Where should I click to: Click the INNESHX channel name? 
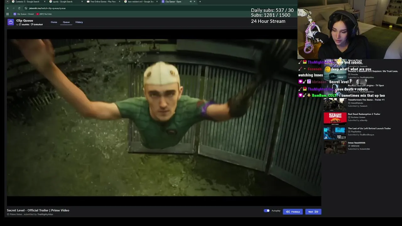(x=355, y=146)
